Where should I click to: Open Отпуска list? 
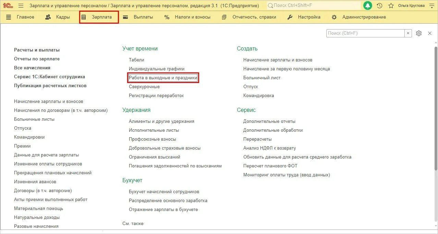click(x=23, y=128)
